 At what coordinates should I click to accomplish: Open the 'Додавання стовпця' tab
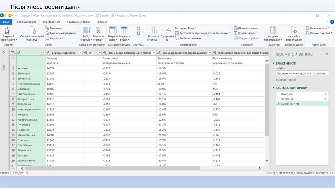point(78,22)
